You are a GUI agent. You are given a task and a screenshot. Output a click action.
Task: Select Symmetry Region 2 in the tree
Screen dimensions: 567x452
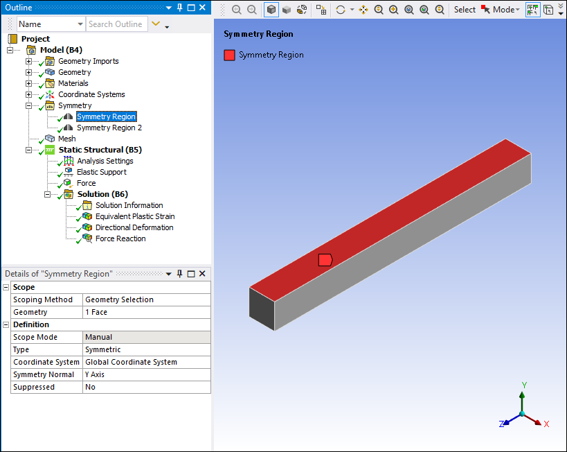(109, 128)
